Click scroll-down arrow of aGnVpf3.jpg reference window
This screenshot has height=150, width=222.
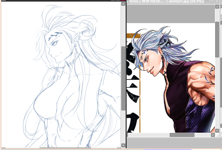click(x=217, y=131)
